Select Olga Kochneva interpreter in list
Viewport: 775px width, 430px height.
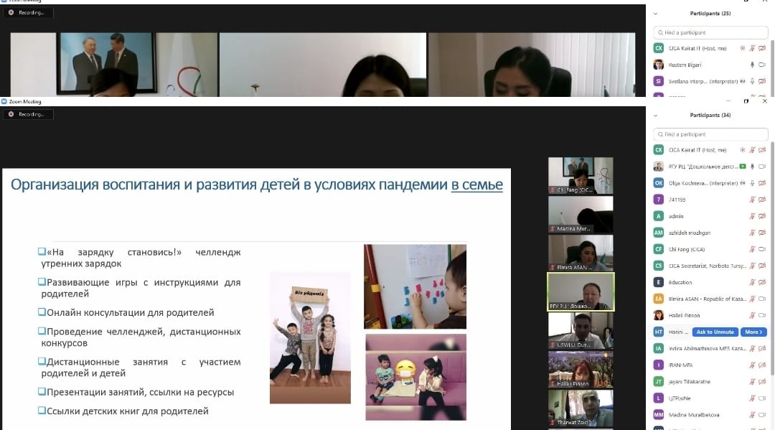tap(692, 183)
